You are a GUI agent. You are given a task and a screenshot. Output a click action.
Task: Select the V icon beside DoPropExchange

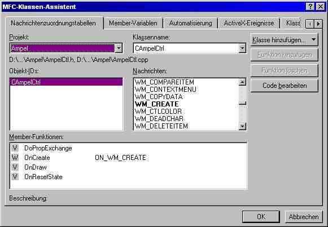point(15,148)
